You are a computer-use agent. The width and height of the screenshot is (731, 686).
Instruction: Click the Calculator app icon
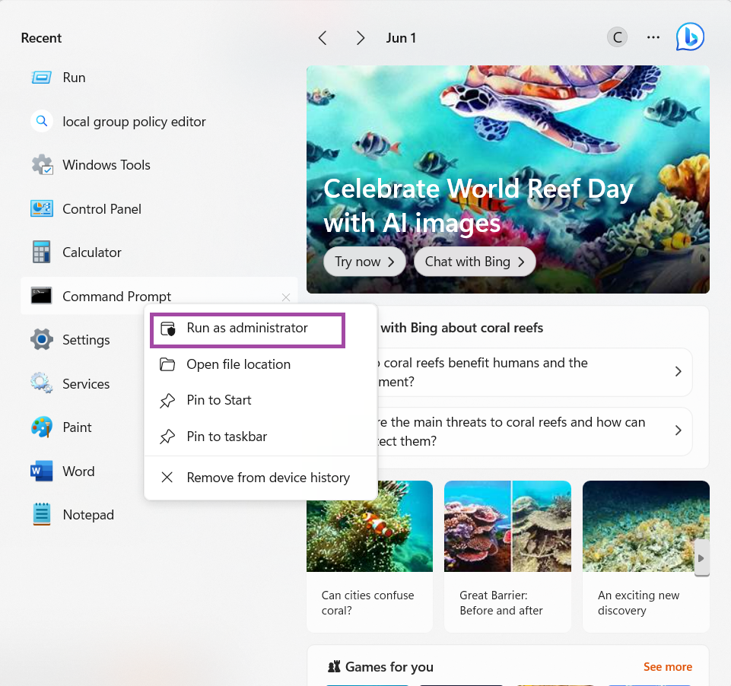(x=41, y=252)
